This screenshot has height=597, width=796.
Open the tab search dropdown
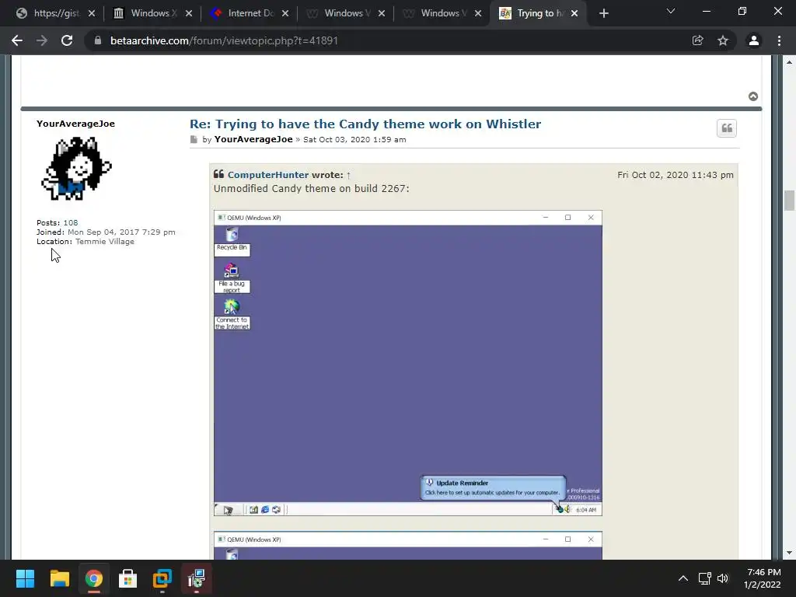(x=671, y=11)
